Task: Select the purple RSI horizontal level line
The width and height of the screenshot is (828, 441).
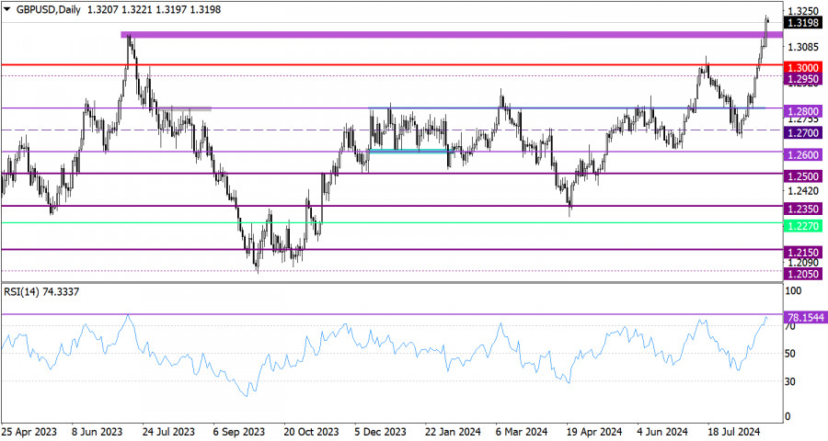Action: pos(391,314)
